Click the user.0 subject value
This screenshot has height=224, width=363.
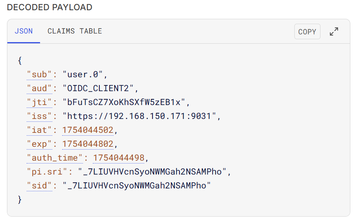[83, 74]
